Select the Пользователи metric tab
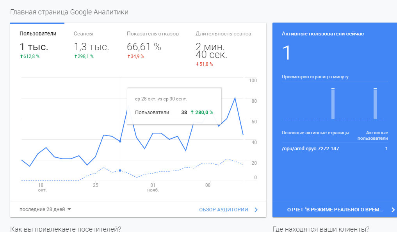 (38, 34)
